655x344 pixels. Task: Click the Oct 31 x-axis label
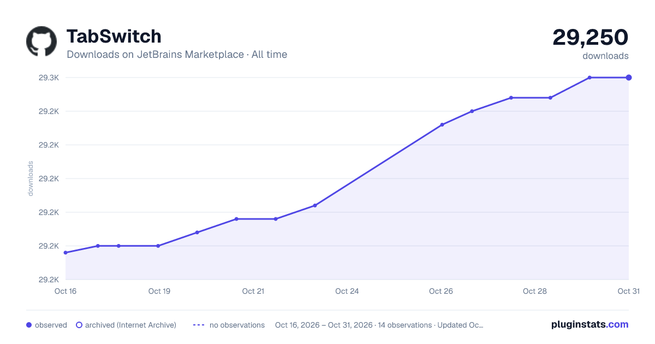628,291
